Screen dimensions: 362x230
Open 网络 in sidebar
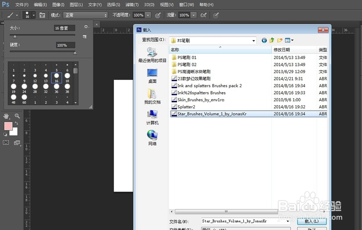(152, 138)
